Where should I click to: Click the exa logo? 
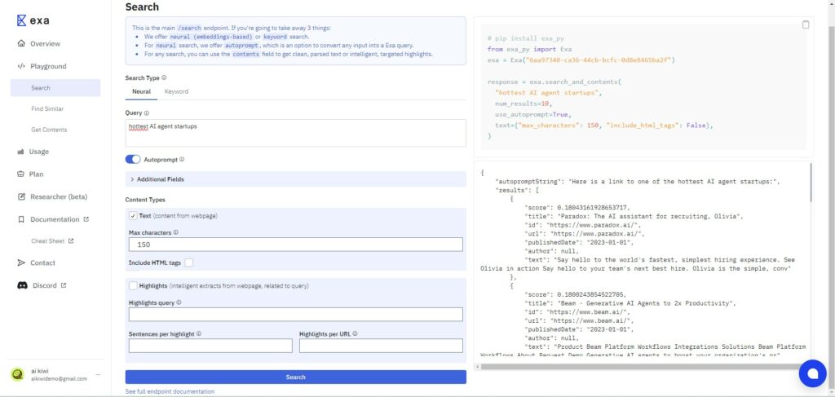click(33, 20)
